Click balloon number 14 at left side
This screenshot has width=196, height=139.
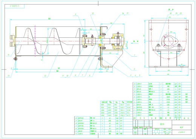coord(8,55)
